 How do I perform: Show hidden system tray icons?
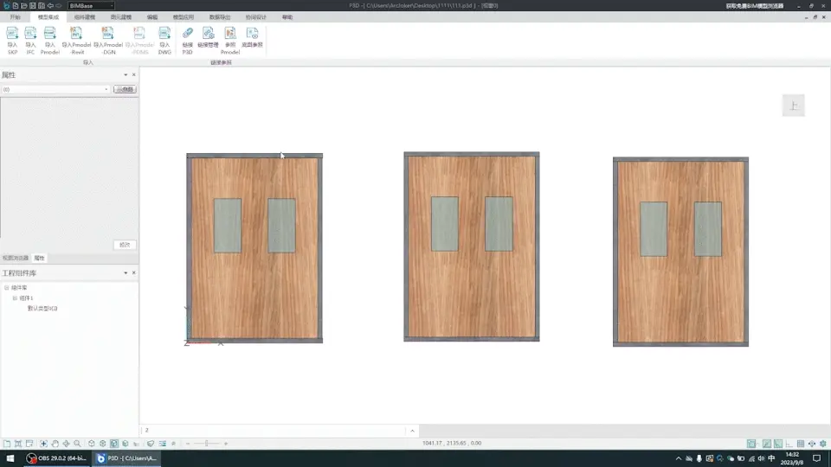[x=679, y=458]
